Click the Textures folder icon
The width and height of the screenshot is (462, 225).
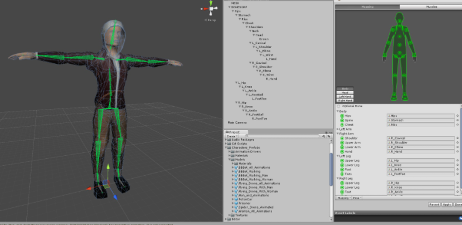pyautogui.click(x=233, y=215)
